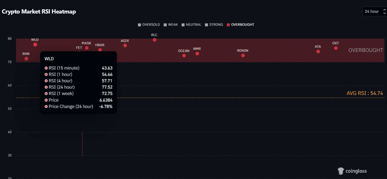Click the dashed red vertical marker line
This screenshot has width=387, height=179.
[82, 143]
